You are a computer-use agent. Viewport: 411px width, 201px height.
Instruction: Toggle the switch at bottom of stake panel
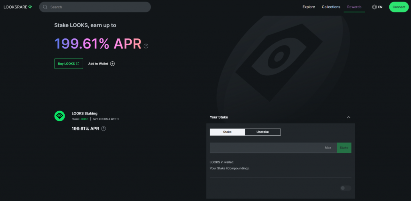click(x=346, y=188)
